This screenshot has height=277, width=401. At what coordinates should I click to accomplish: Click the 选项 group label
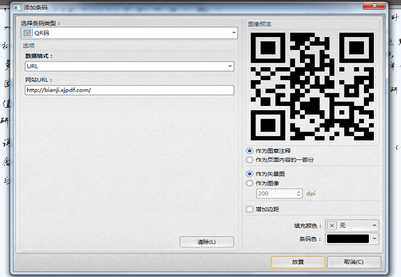click(28, 46)
